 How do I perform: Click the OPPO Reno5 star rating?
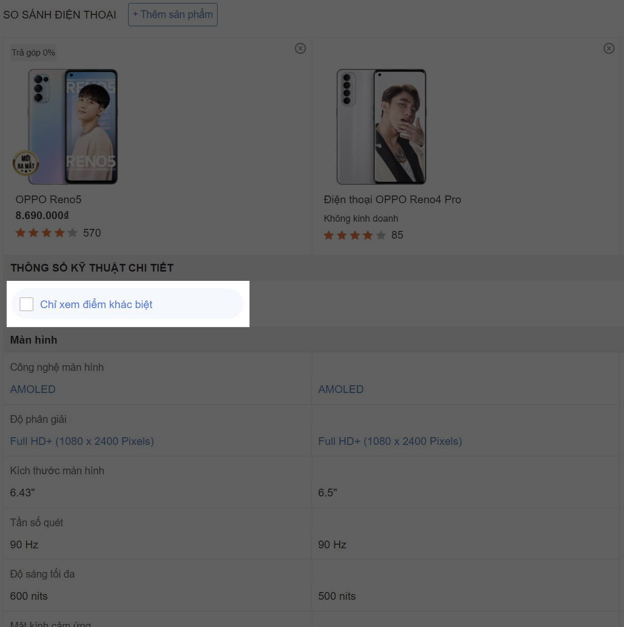click(x=46, y=233)
